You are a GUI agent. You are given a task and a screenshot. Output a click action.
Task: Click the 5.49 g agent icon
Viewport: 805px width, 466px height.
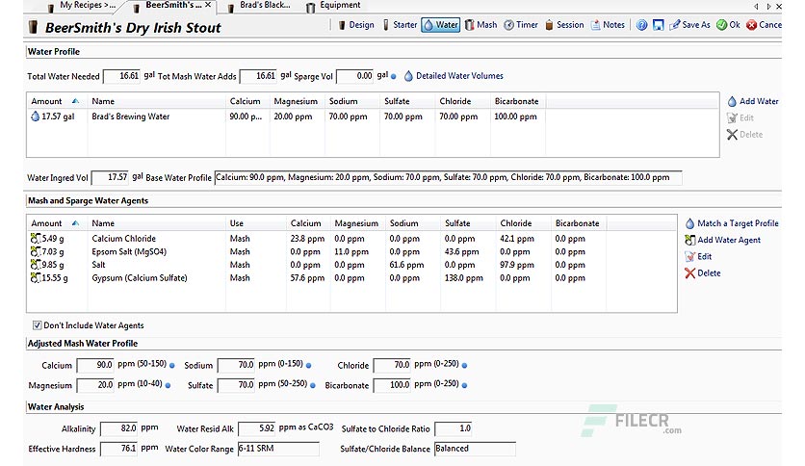(35, 238)
